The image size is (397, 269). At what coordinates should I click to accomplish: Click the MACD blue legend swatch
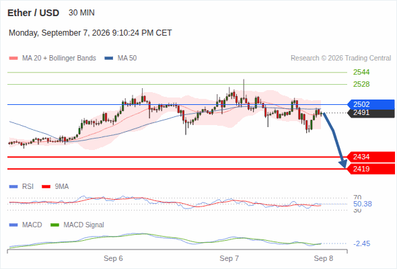pos(13,225)
